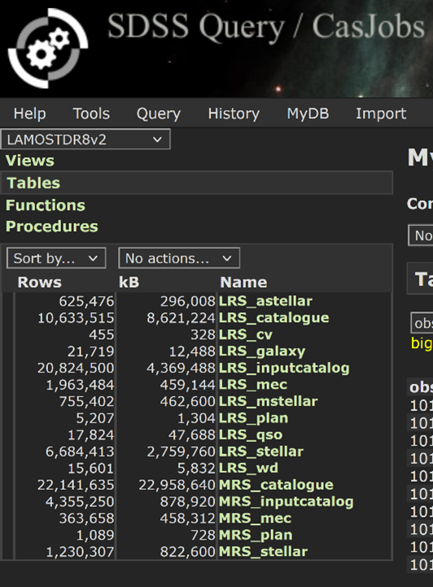Show the Procedures list
Image resolution: width=433 pixels, height=587 pixels.
point(51,227)
